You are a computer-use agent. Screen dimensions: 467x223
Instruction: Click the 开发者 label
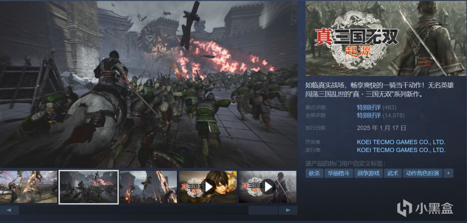click(314, 142)
